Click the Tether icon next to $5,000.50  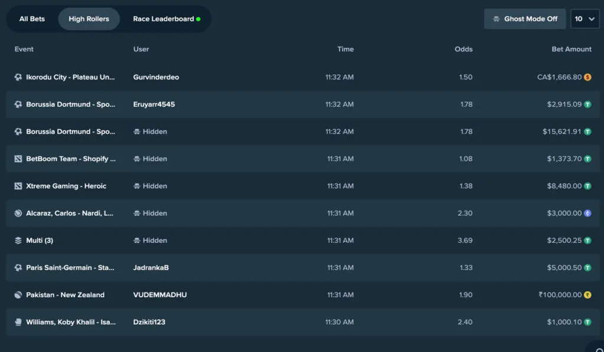[x=587, y=268]
